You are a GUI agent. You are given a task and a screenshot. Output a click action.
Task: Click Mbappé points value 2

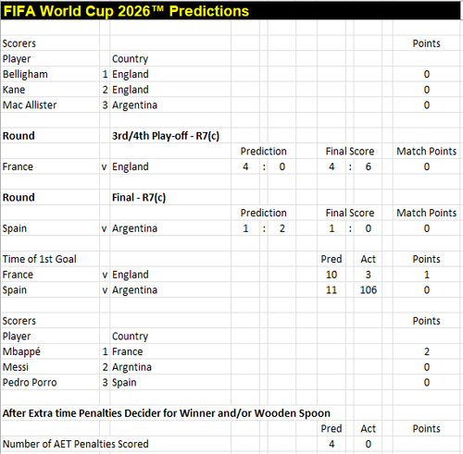pyautogui.click(x=427, y=351)
